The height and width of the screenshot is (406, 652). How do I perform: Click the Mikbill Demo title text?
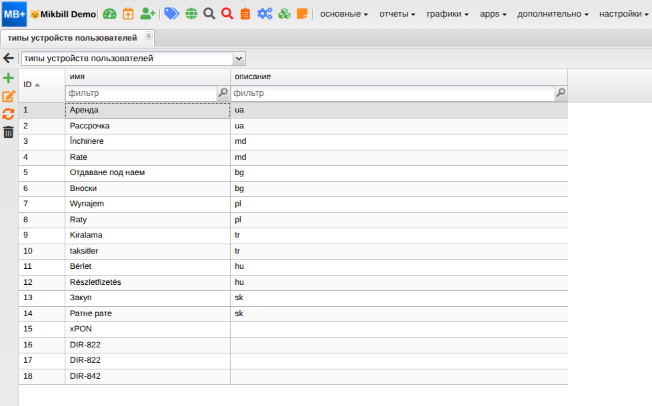(68, 15)
